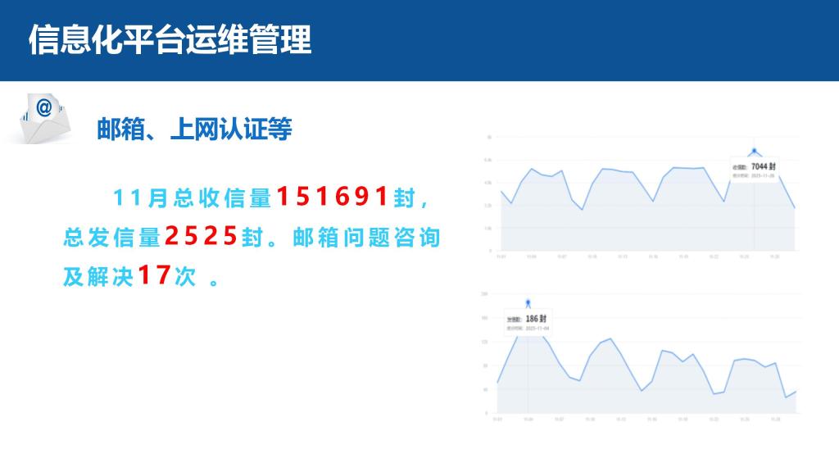Image resolution: width=839 pixels, height=472 pixels.
Task: Click the email envelope @ icon
Action: 43,115
